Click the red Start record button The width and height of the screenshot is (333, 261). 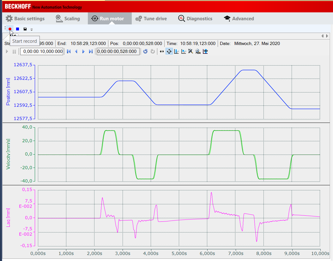point(10,29)
